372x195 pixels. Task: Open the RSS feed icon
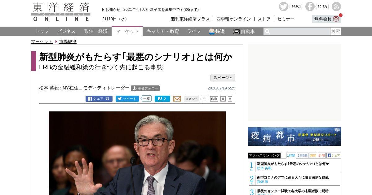(336, 6)
